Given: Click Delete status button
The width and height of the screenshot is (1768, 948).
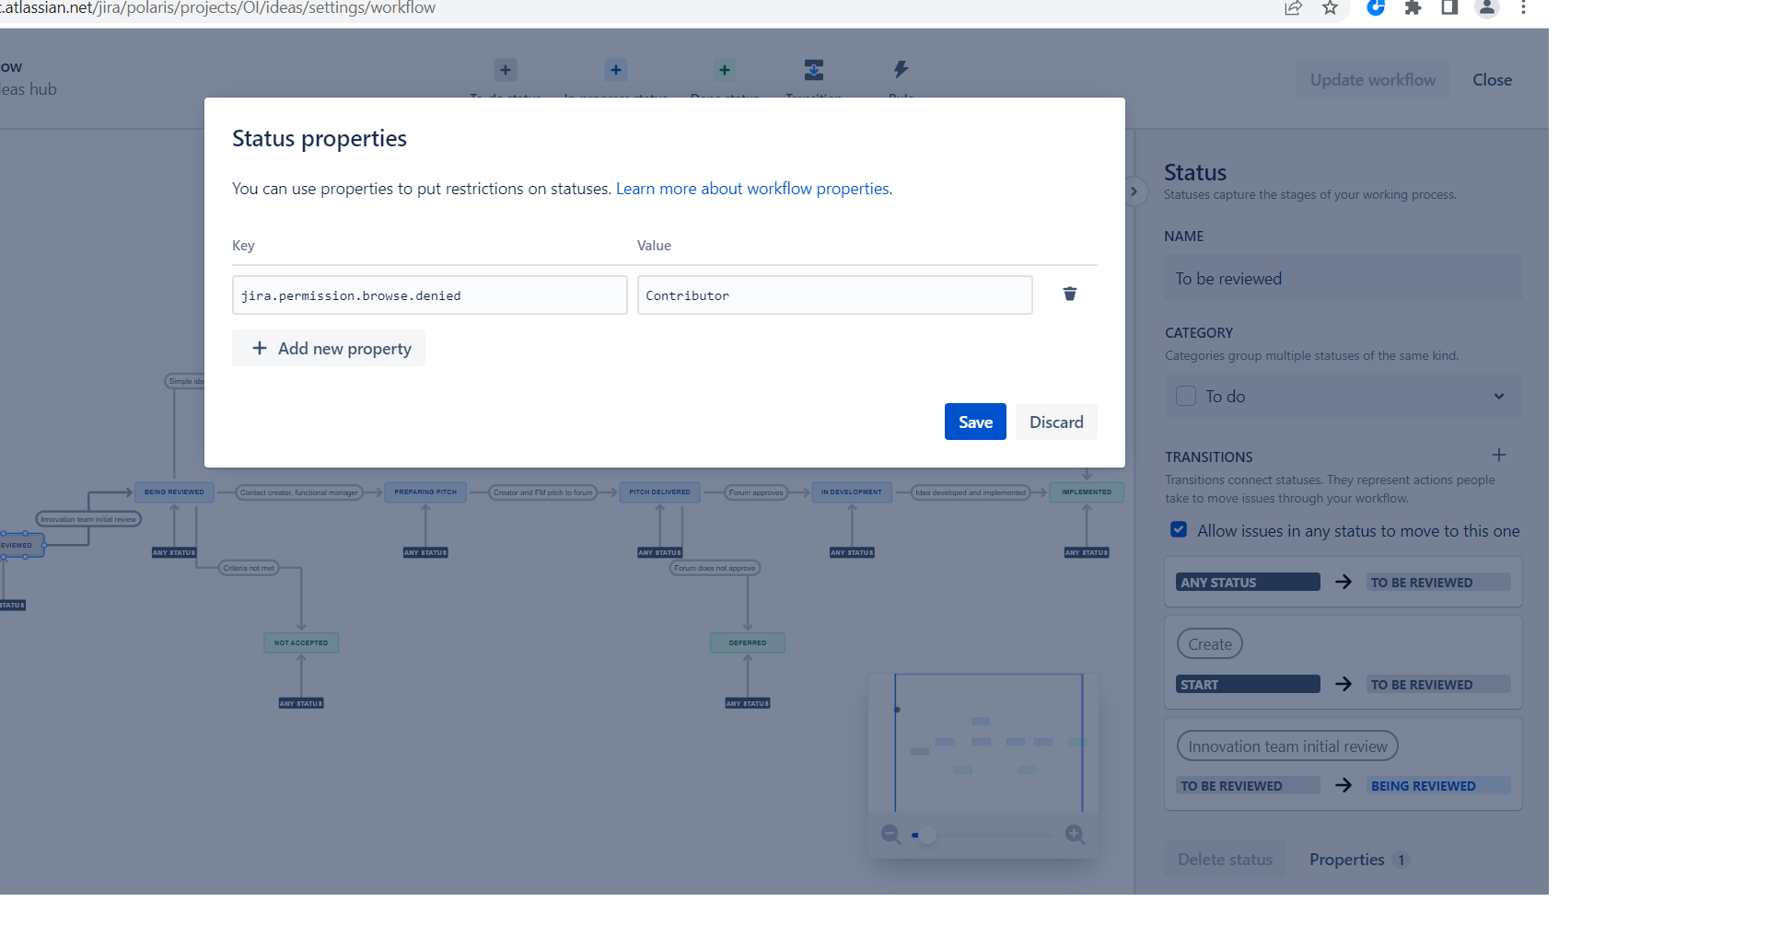Looking at the screenshot, I should (1225, 859).
